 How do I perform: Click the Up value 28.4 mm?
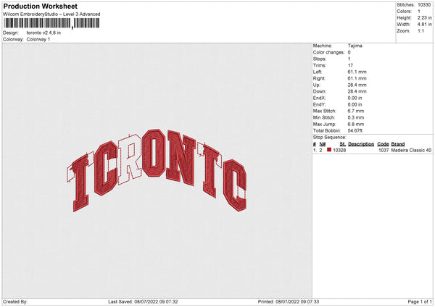[357, 85]
